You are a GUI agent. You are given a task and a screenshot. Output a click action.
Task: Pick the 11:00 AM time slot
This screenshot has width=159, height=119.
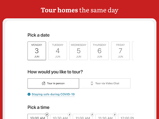(83, 117)
